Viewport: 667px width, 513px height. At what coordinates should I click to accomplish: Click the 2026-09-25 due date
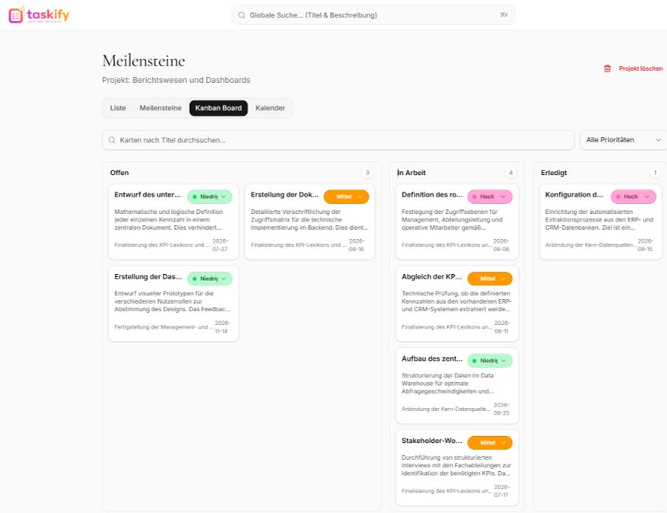tap(501, 409)
